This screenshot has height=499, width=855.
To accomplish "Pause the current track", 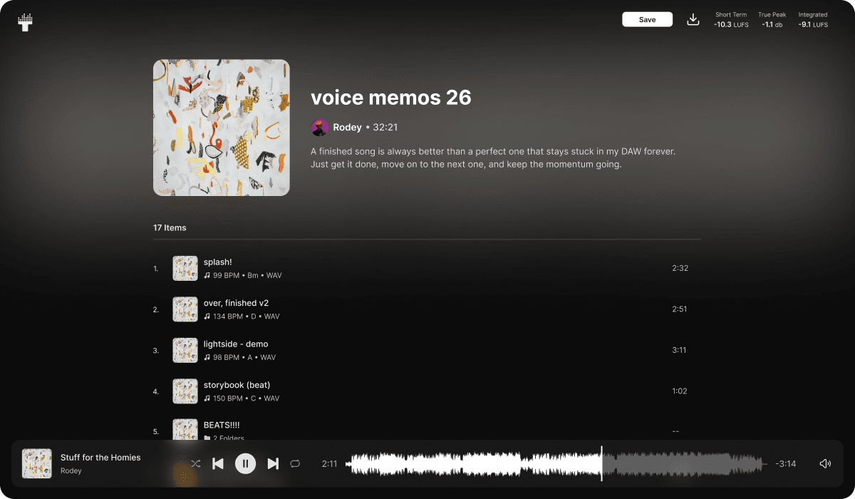I will point(245,463).
